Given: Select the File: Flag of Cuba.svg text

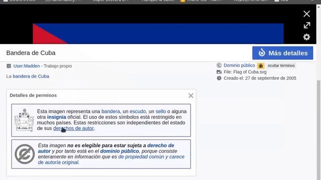Looking at the screenshot, I should tap(245, 72).
